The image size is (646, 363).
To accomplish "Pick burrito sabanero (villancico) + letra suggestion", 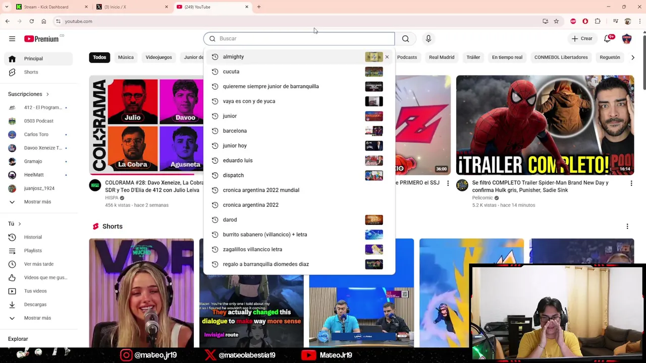I will 298,234.
